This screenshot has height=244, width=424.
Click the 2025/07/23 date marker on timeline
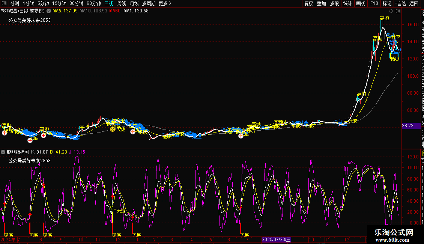(x=276, y=239)
